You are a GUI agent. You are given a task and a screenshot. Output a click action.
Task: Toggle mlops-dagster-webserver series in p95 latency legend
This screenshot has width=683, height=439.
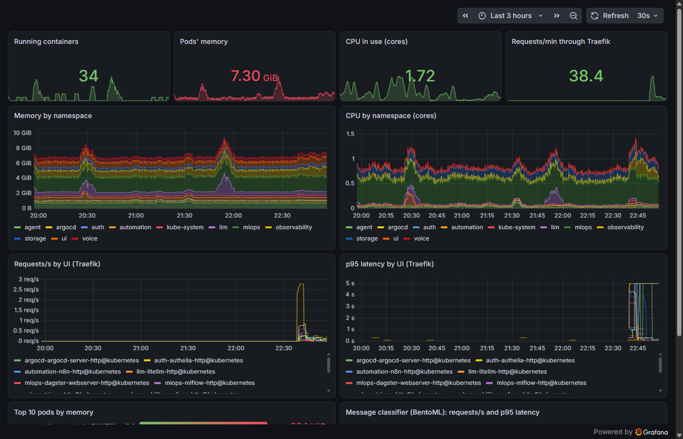pyautogui.click(x=419, y=383)
